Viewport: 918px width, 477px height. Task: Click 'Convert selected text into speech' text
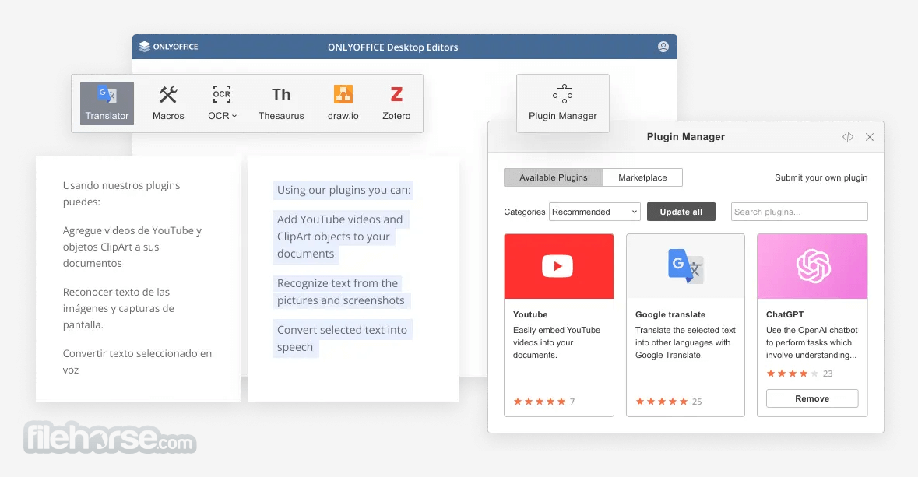click(x=342, y=338)
